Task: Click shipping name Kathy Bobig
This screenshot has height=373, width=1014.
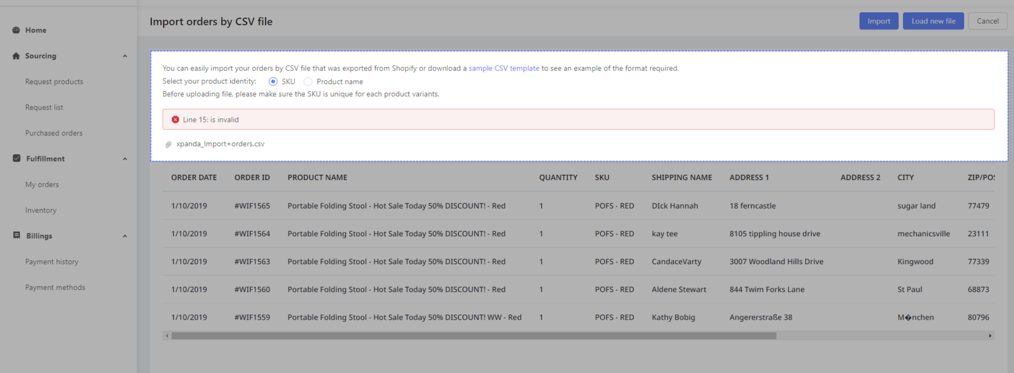Action: point(674,317)
